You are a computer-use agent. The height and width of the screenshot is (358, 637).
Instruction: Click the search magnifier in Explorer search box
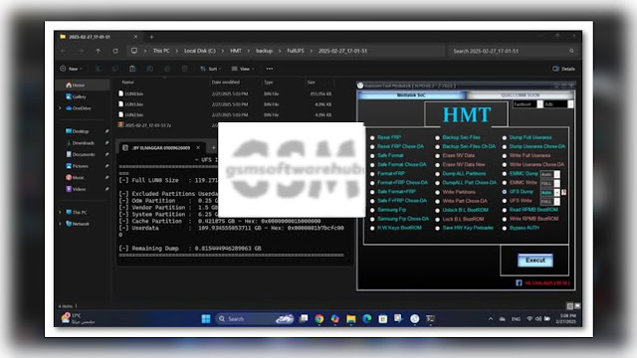571,51
